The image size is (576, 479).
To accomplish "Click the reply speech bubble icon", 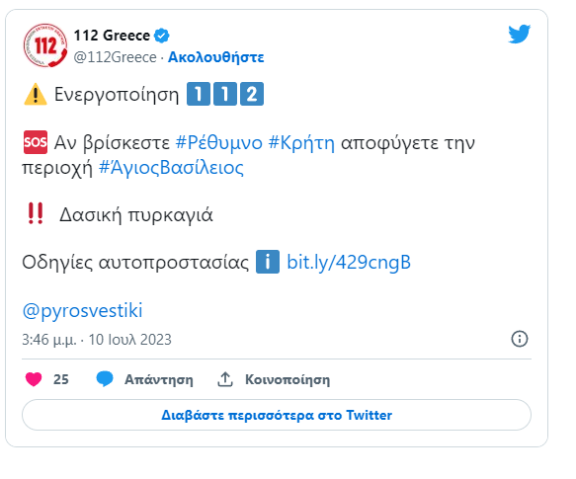I will [x=105, y=378].
